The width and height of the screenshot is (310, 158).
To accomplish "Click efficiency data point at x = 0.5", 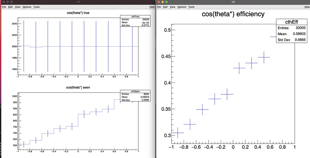I will 264,57.
